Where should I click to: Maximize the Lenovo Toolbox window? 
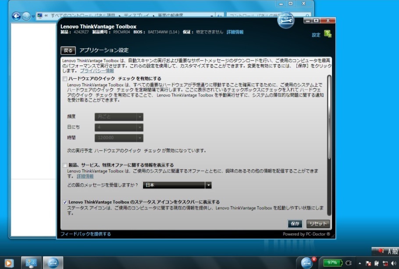pos(316,21)
